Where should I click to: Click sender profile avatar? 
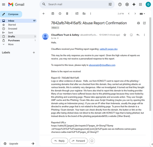tap(45, 37)
